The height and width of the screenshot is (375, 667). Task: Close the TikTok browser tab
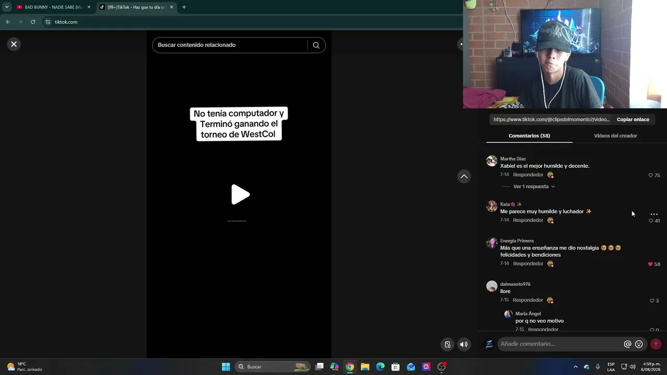coord(171,7)
